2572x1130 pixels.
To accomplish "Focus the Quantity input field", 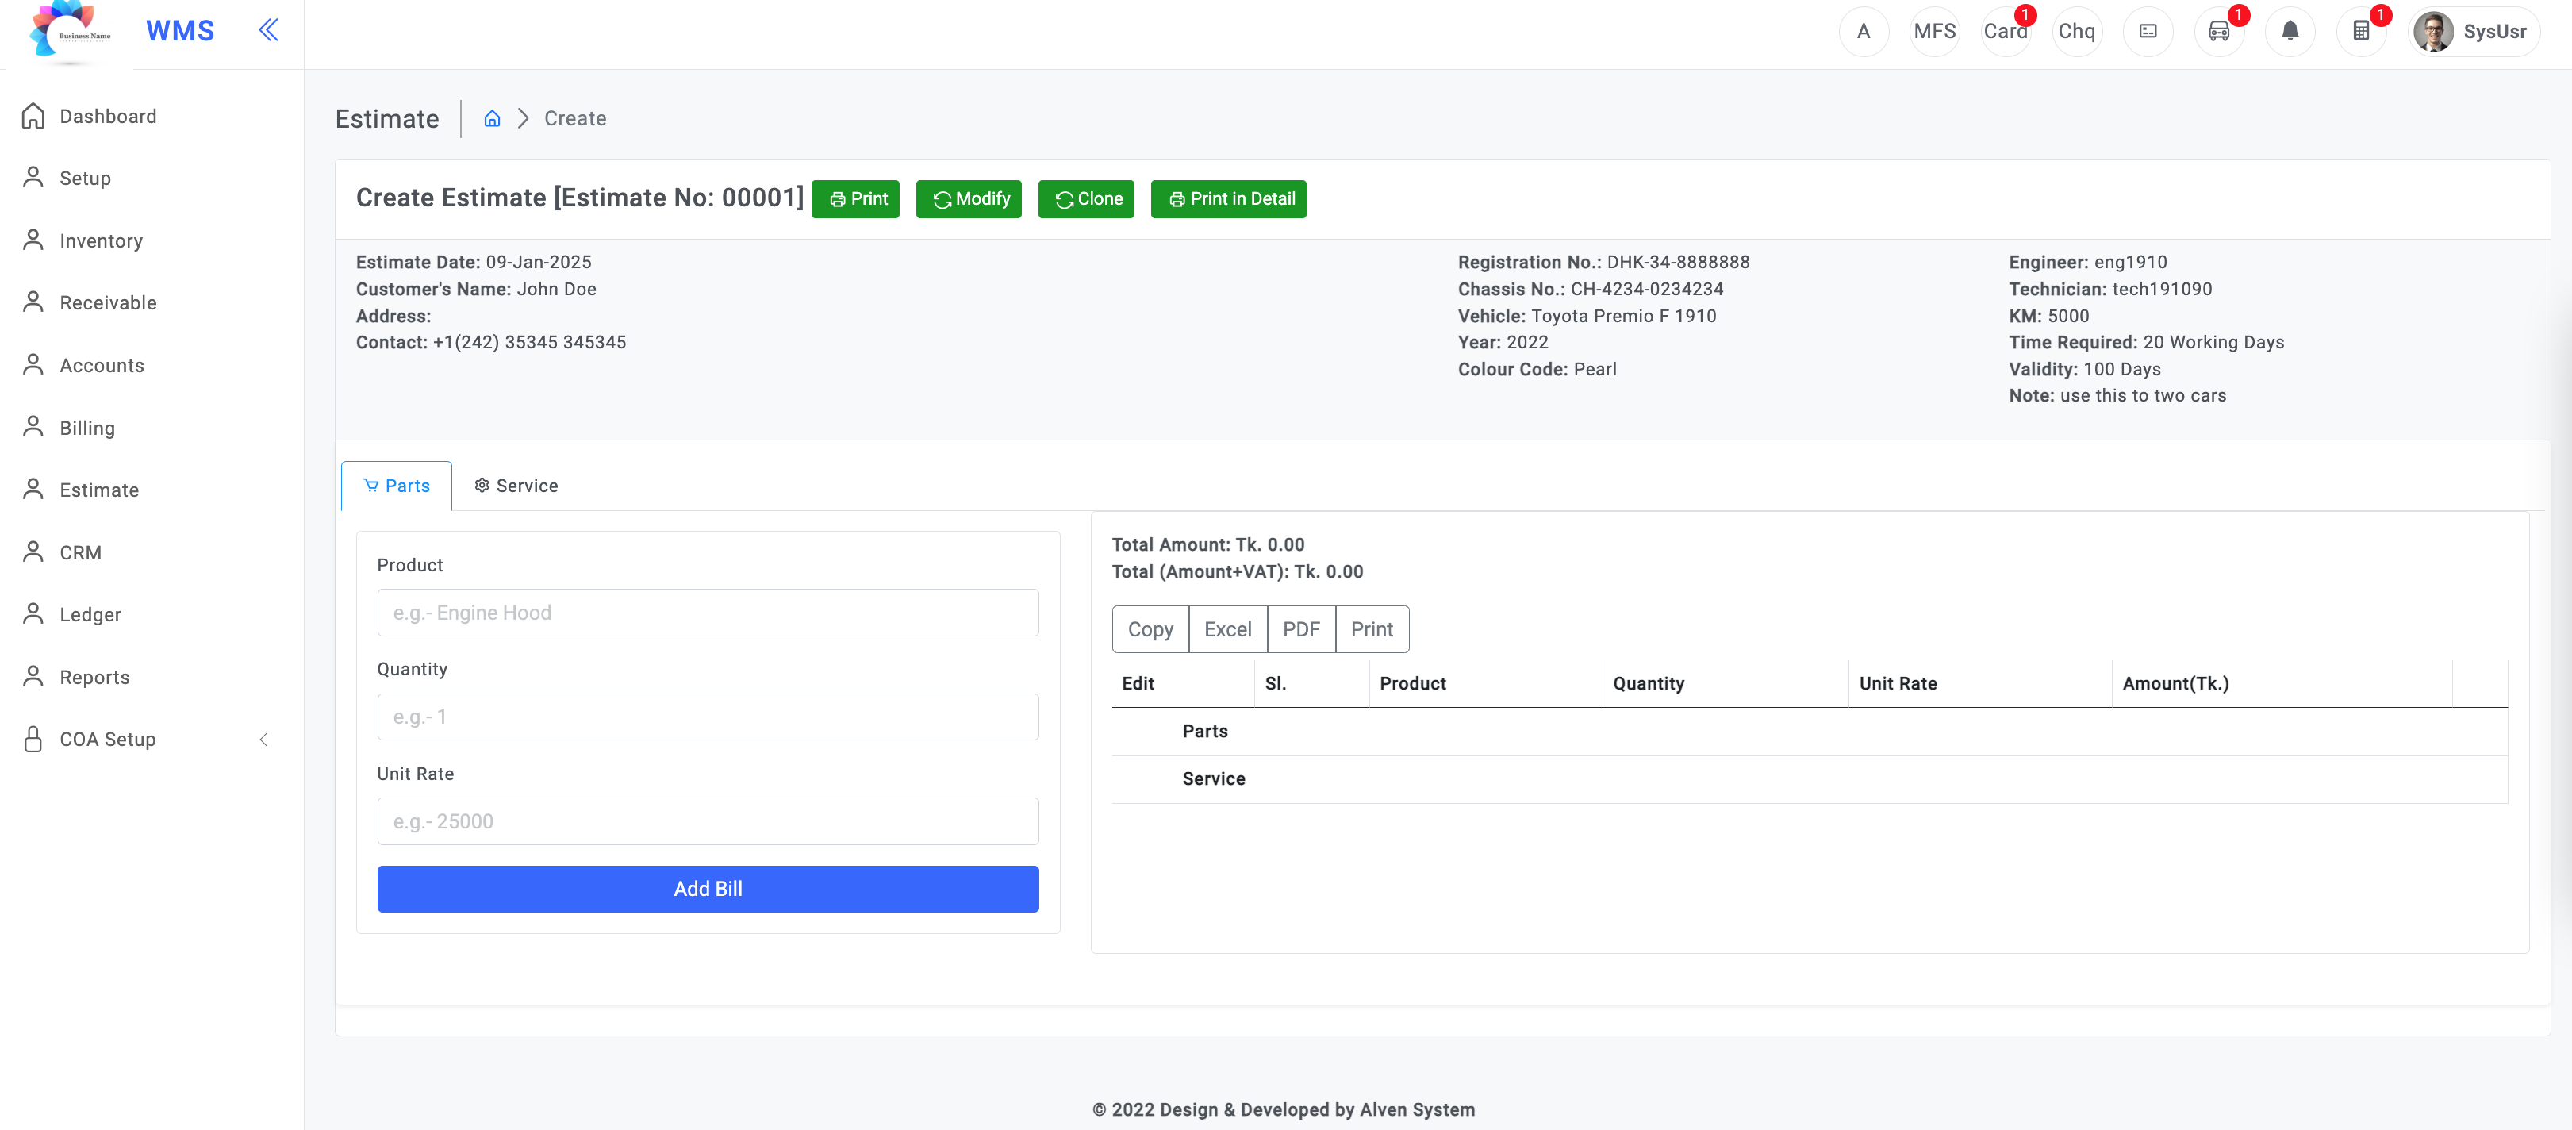I will pos(708,717).
